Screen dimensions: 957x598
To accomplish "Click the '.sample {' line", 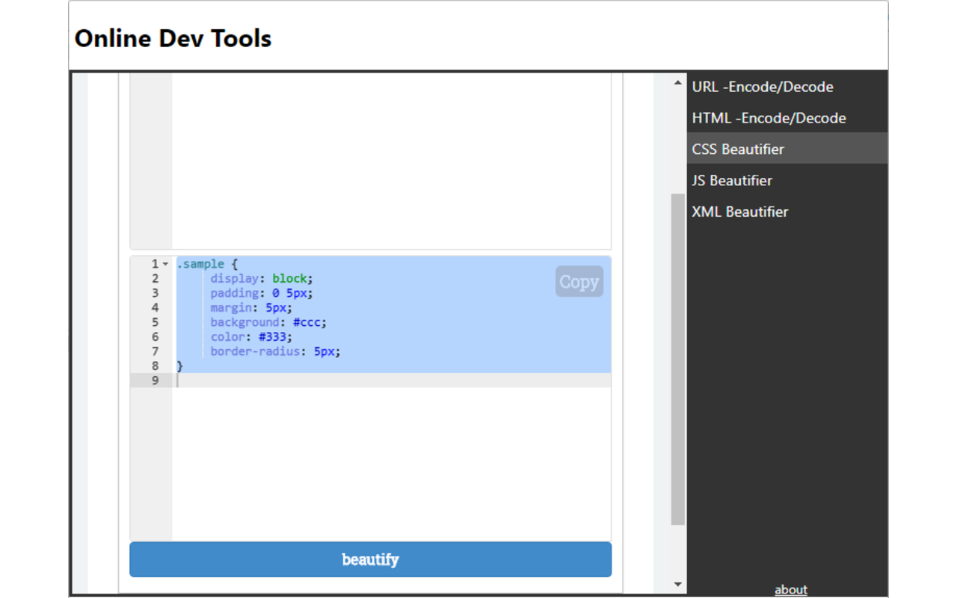I will tap(207, 264).
